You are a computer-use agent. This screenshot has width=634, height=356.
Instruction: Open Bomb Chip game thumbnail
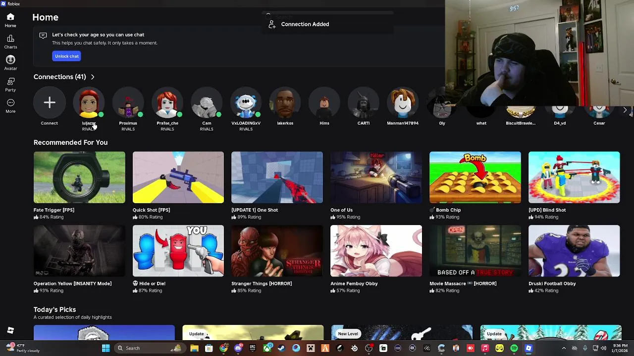pos(475,178)
